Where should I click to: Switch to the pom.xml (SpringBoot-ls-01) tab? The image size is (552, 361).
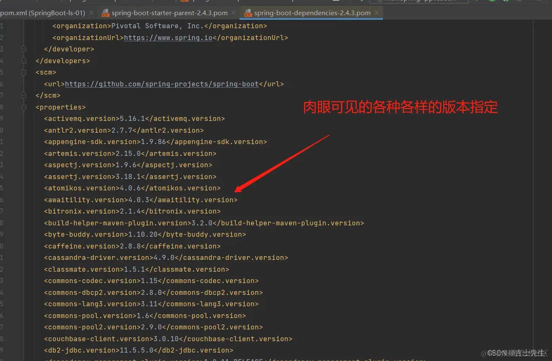point(43,13)
